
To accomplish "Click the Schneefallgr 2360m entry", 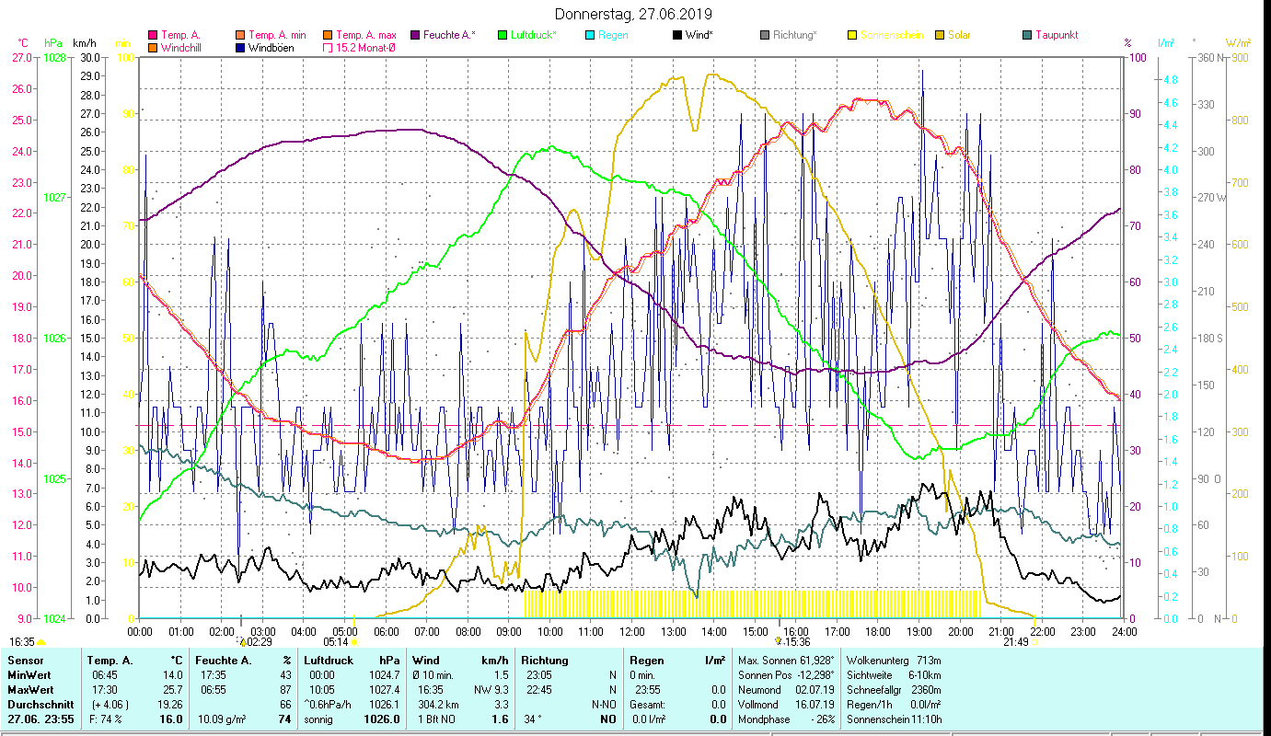I will (x=894, y=690).
